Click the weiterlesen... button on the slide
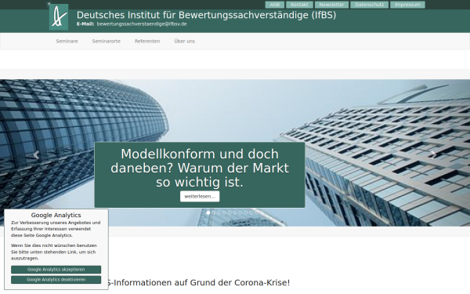470x294 pixels. 200,197
